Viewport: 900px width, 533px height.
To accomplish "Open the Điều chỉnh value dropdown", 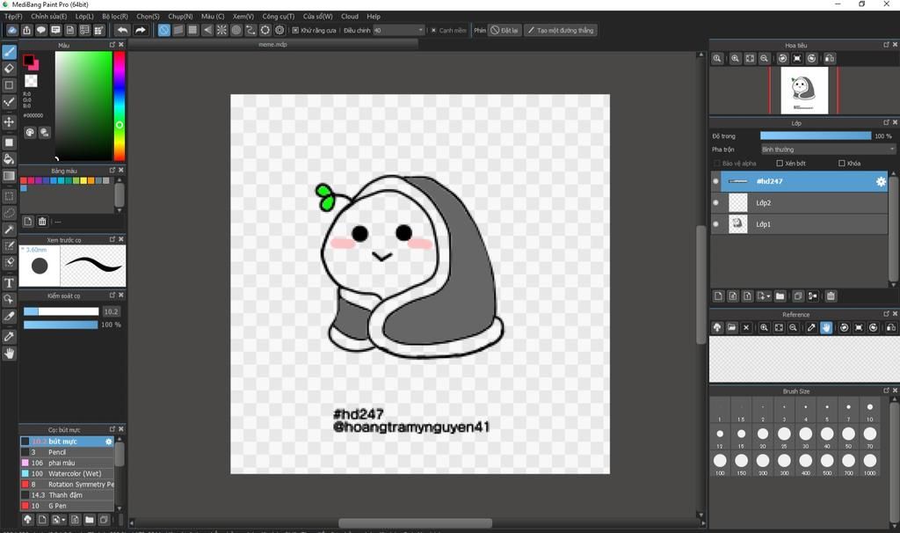I will pos(398,31).
